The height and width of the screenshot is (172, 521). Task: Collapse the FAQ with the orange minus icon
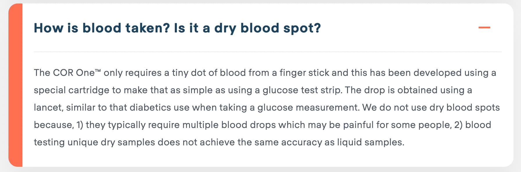(x=484, y=28)
